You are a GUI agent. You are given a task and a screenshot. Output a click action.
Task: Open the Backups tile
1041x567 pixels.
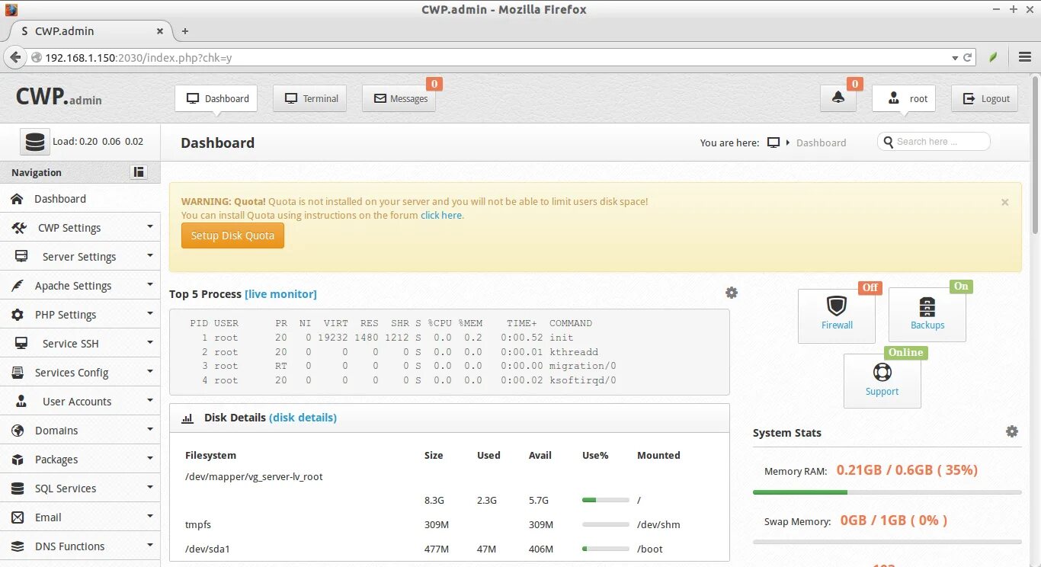coord(927,316)
